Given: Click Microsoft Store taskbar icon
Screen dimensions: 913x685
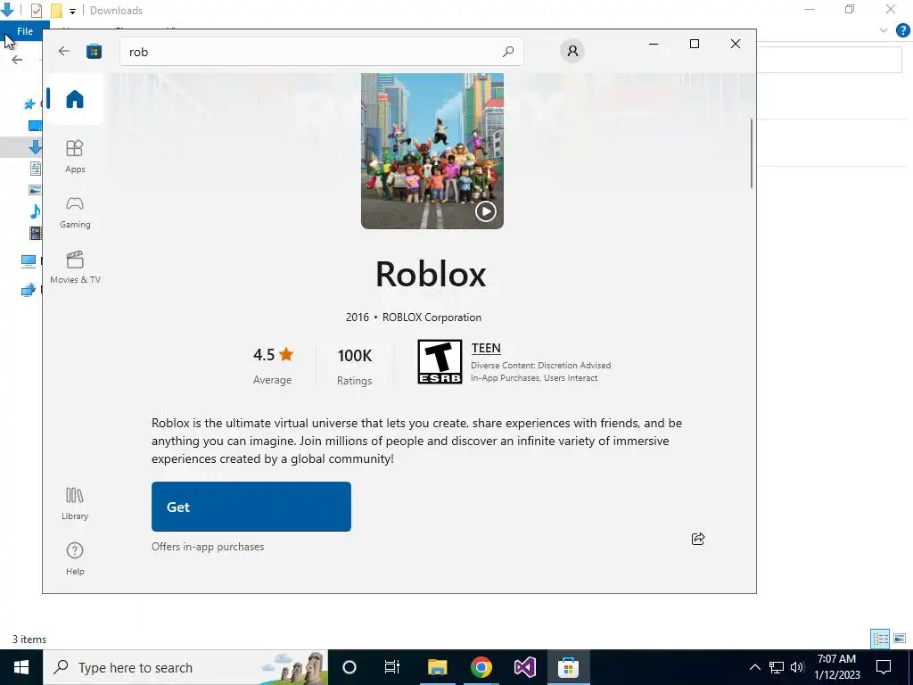Looking at the screenshot, I should (568, 667).
